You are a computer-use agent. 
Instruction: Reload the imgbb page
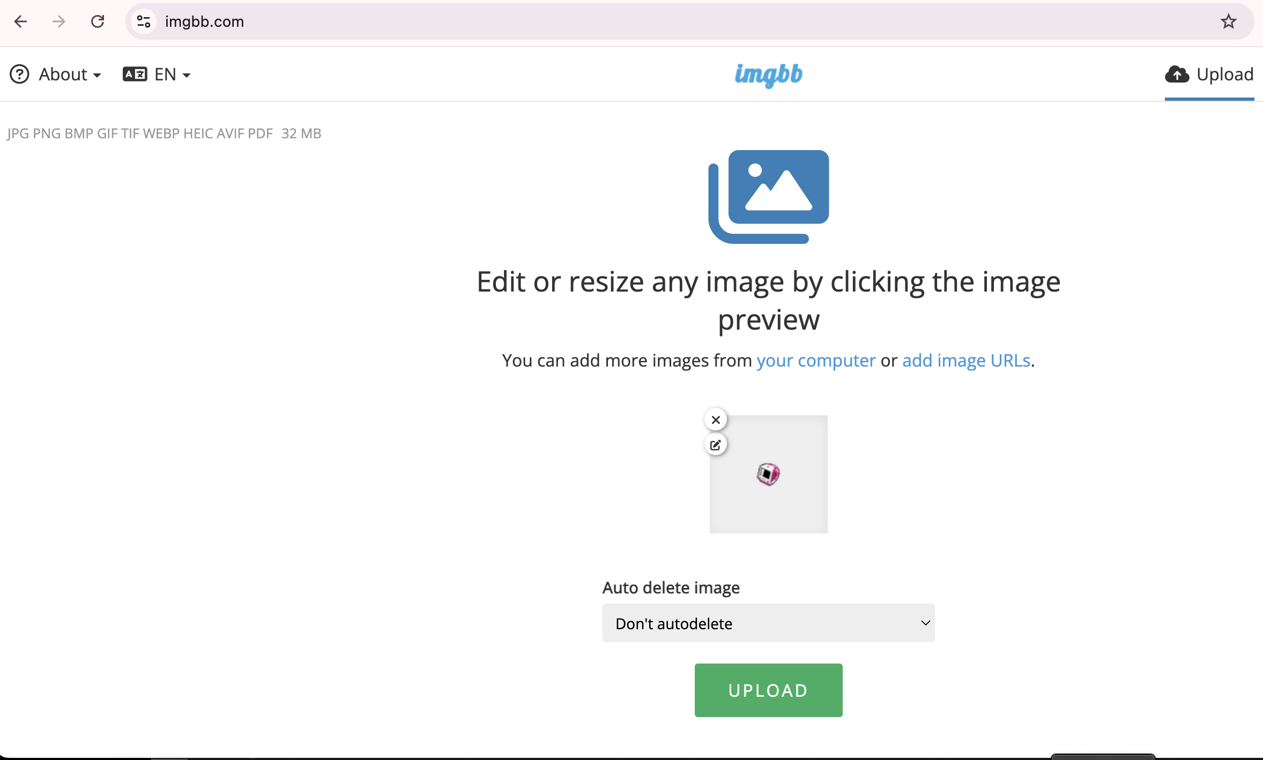click(98, 21)
